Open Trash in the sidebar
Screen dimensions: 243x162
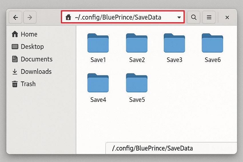[23, 84]
